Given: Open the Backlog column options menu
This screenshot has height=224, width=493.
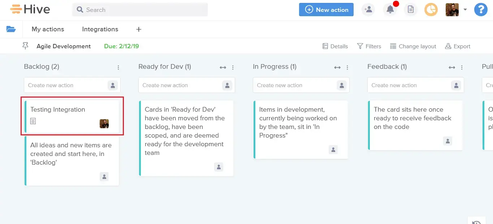Looking at the screenshot, I should click(x=118, y=67).
